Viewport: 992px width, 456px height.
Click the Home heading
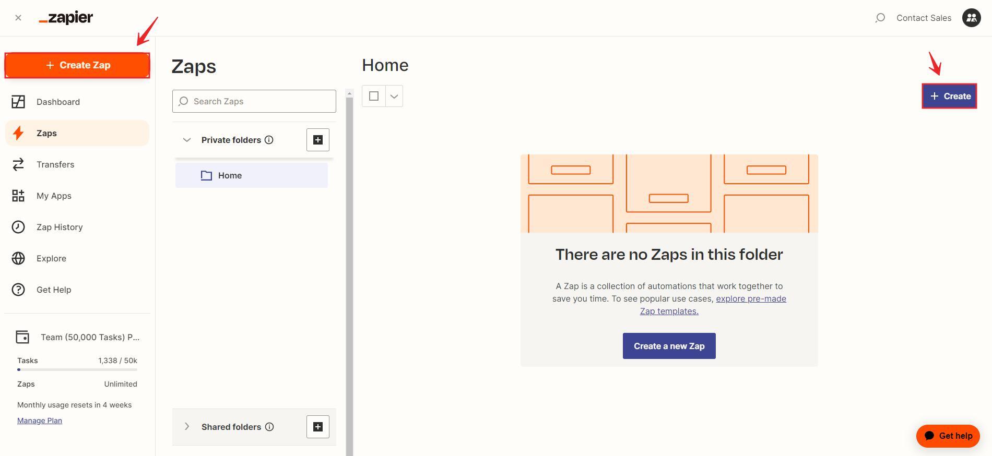click(385, 65)
